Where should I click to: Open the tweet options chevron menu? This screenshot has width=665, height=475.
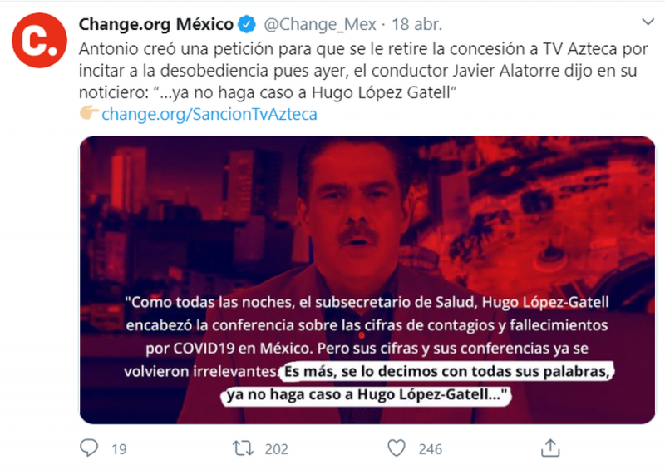click(648, 22)
